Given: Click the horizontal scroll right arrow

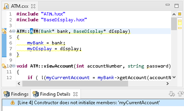Looking at the screenshot, I should click(x=168, y=83).
